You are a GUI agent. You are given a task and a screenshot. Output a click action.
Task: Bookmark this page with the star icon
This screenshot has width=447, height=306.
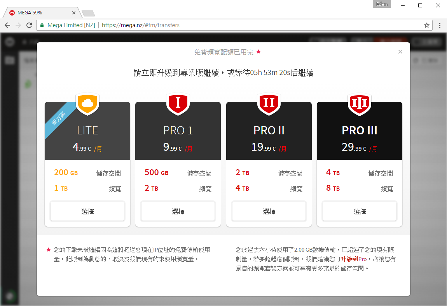pyautogui.click(x=426, y=25)
